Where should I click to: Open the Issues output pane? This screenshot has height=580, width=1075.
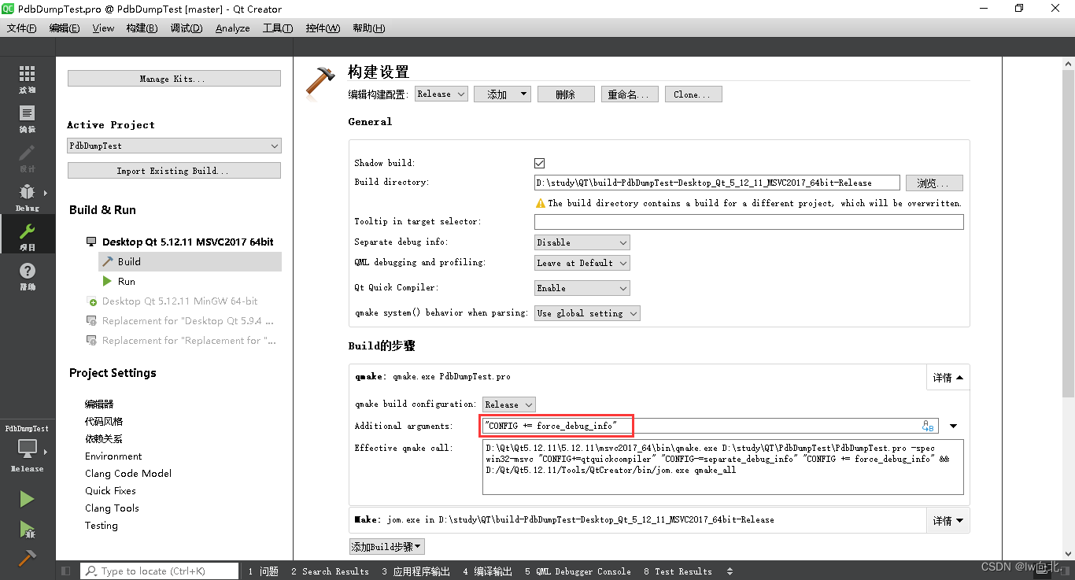[x=264, y=571]
